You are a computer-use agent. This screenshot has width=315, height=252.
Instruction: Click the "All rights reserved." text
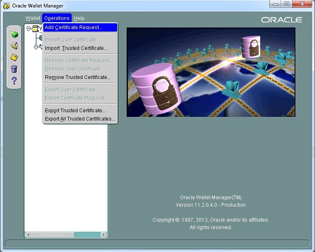(x=211, y=228)
